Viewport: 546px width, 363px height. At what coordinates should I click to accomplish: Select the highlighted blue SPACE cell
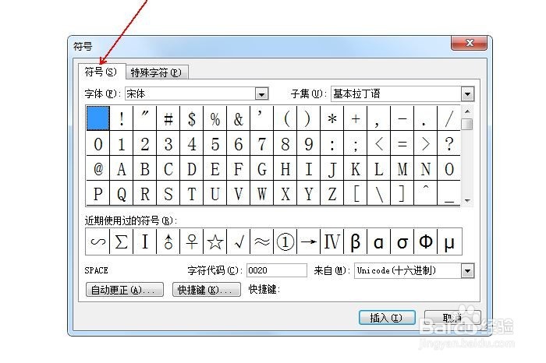(x=98, y=118)
